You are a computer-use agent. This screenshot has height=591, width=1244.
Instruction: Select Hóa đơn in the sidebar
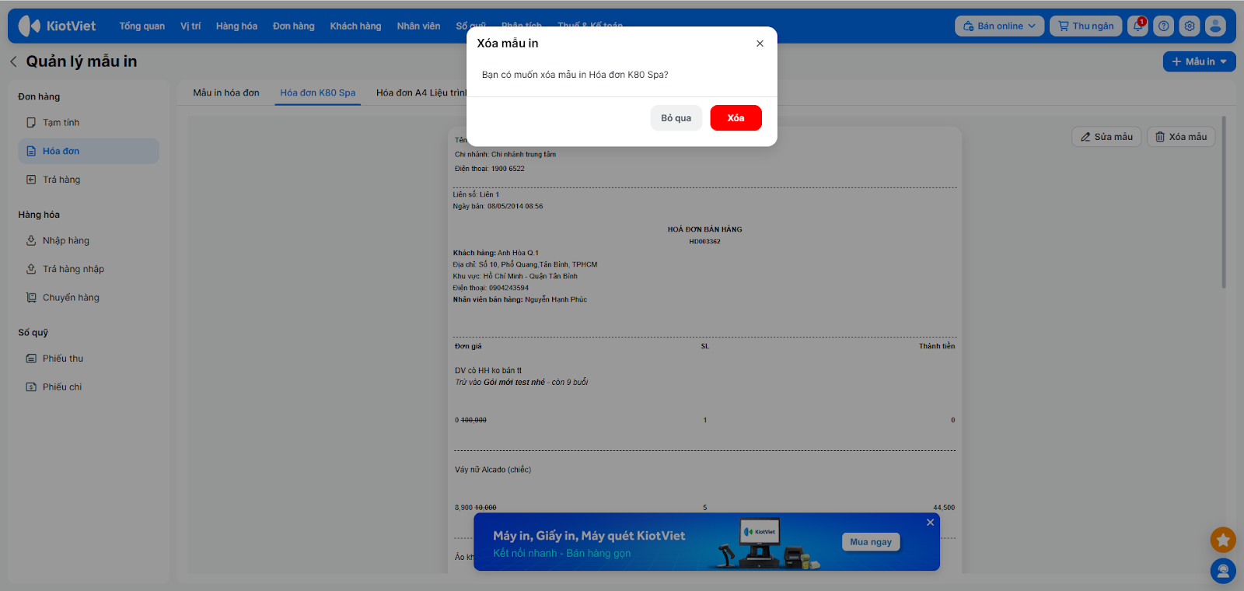coord(89,151)
